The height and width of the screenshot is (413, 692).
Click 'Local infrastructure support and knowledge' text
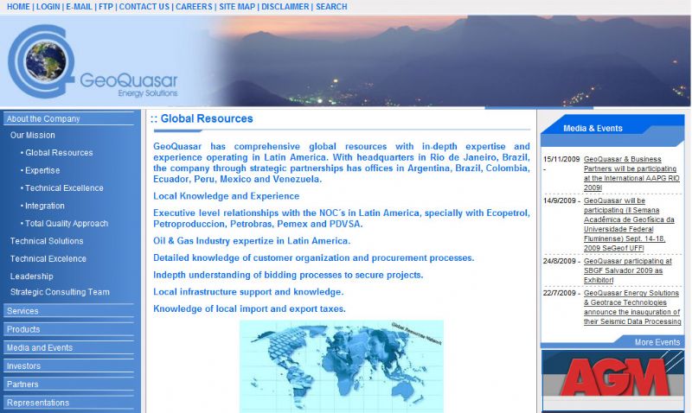point(248,292)
